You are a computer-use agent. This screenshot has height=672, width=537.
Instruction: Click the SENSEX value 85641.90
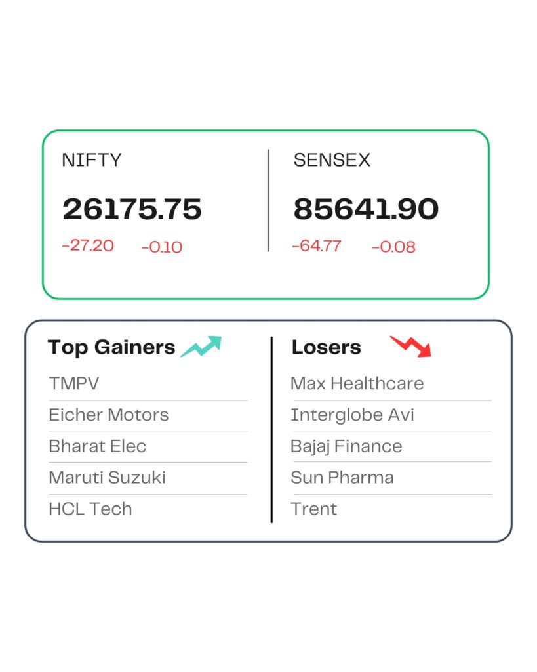tap(366, 209)
